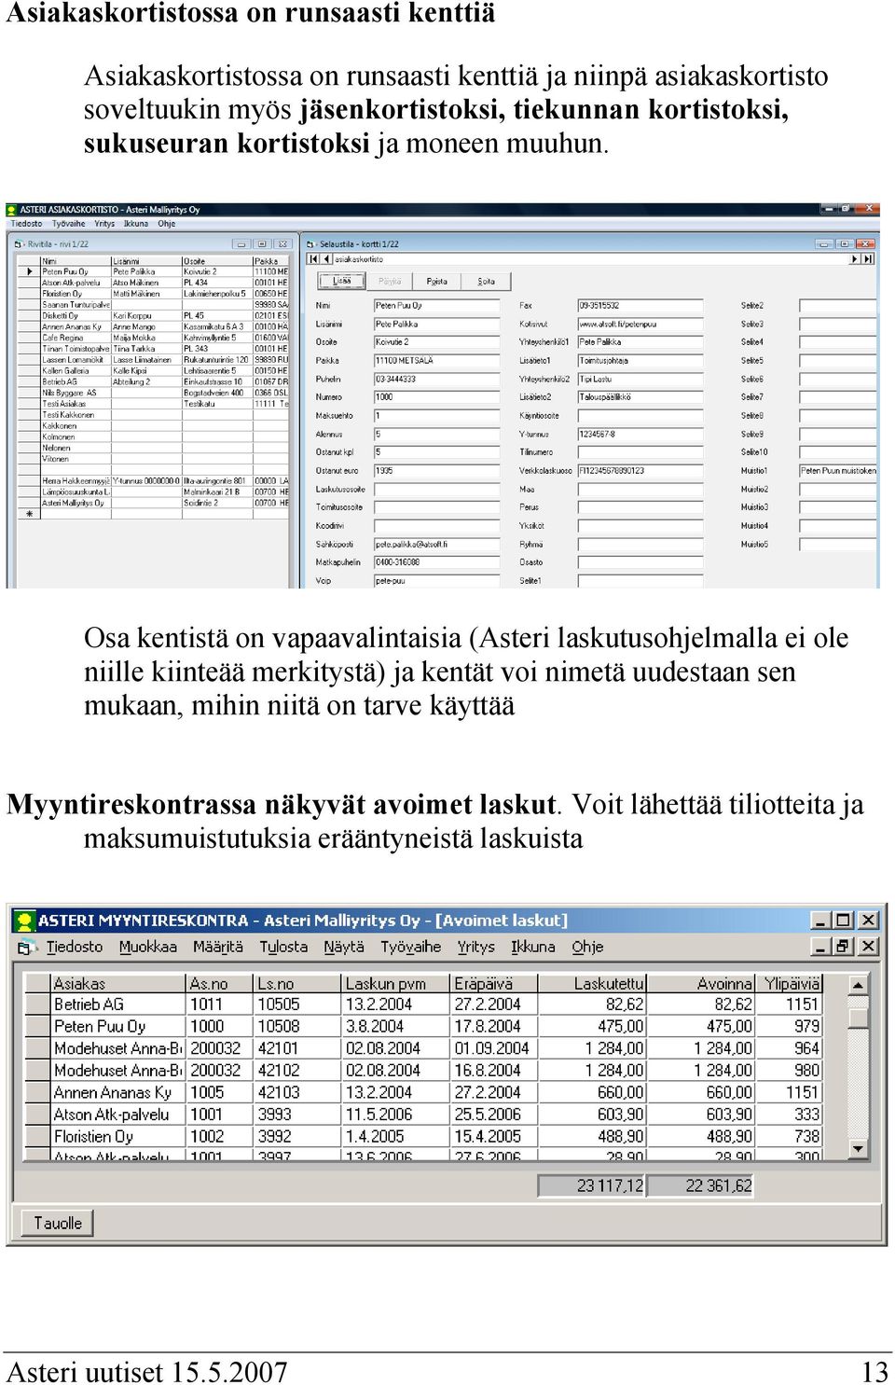This screenshot has height=1385, width=895.
Task: Open Tiedosto menu in Asiakaskortisto
Action: click(x=26, y=224)
